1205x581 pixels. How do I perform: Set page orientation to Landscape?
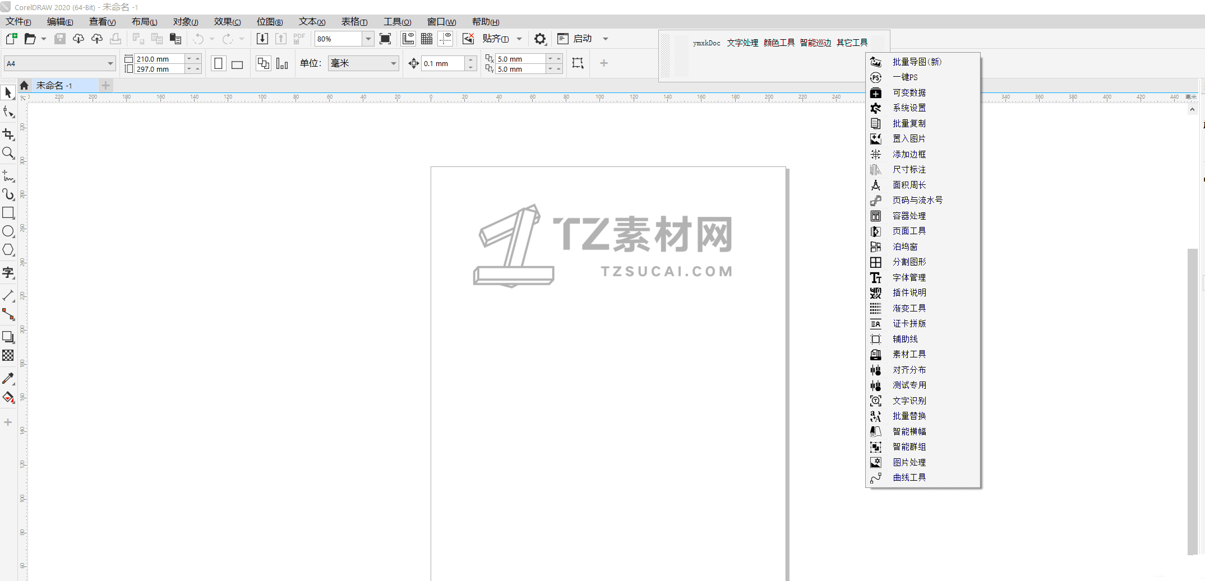pyautogui.click(x=237, y=64)
